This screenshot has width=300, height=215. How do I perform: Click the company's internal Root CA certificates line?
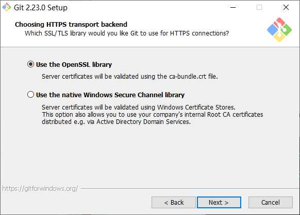[153, 115]
